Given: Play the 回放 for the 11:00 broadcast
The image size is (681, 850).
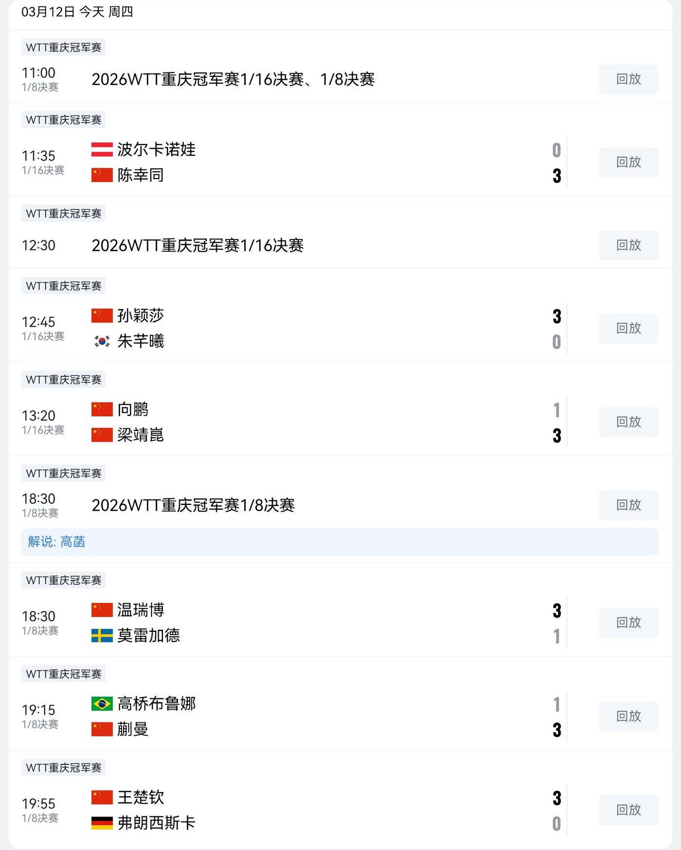Looking at the screenshot, I should coord(628,79).
